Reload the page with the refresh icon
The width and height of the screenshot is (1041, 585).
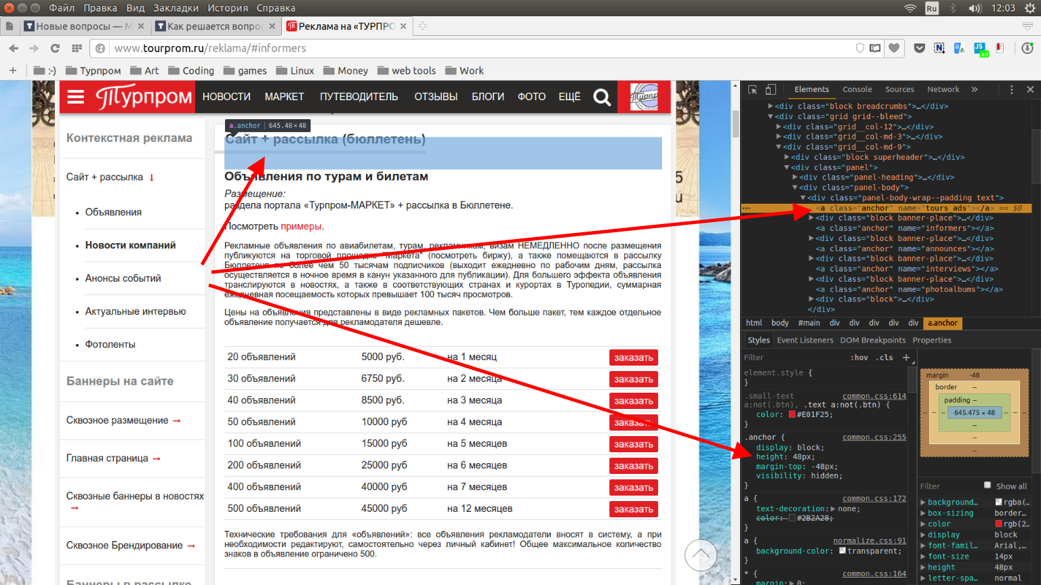click(x=55, y=48)
